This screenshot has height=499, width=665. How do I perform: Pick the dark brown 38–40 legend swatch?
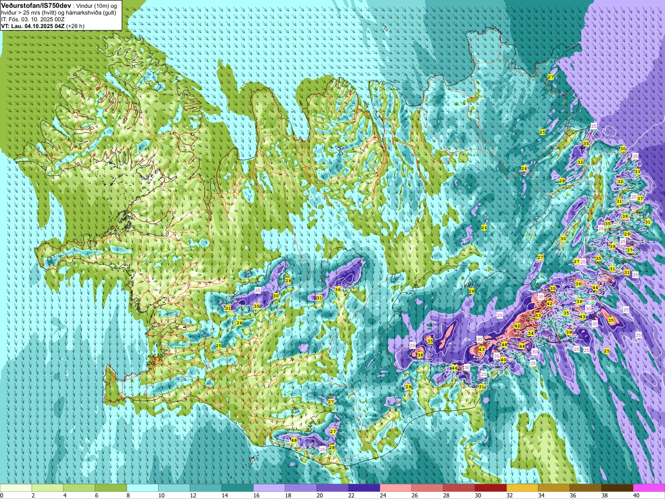tap(618, 488)
